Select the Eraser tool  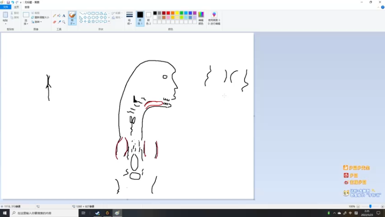tap(54, 22)
